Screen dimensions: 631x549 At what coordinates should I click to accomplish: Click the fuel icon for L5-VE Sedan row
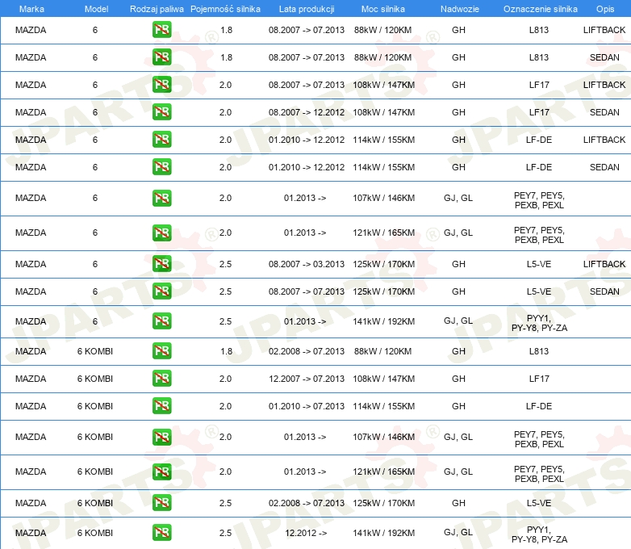161,291
